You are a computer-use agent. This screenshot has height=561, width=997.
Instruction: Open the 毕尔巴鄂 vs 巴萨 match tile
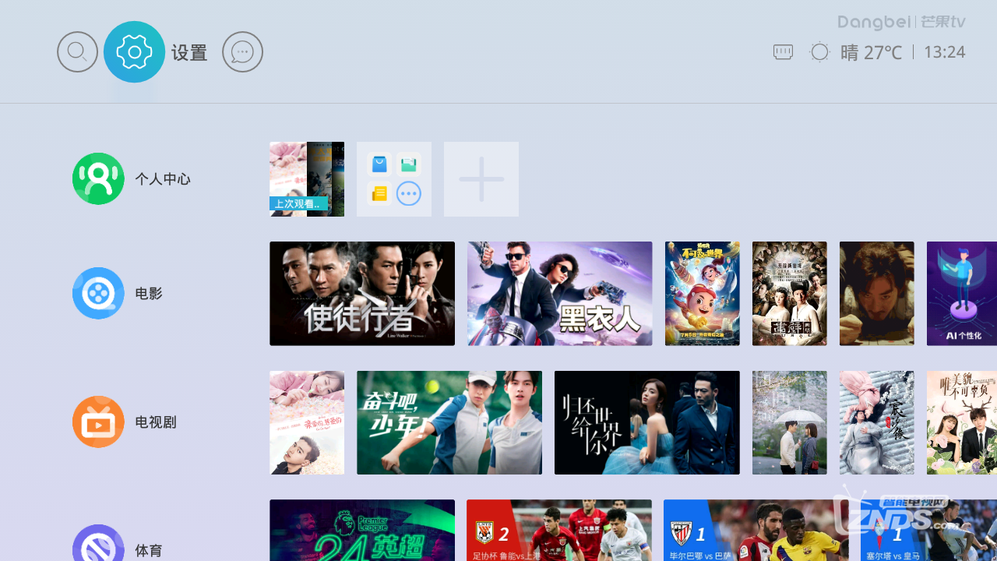tap(756, 531)
